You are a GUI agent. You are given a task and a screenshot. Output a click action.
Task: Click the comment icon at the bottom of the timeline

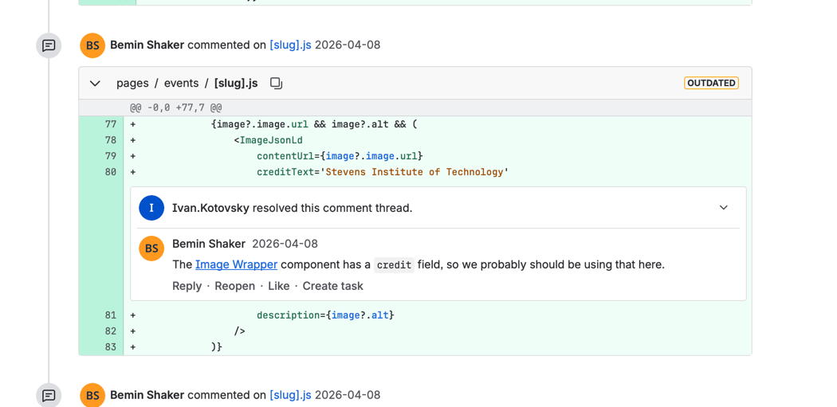pyautogui.click(x=49, y=395)
